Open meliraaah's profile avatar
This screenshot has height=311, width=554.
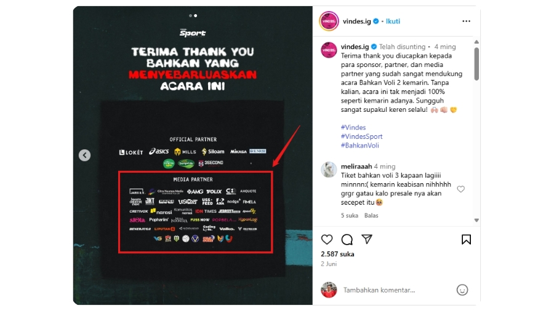click(329, 170)
